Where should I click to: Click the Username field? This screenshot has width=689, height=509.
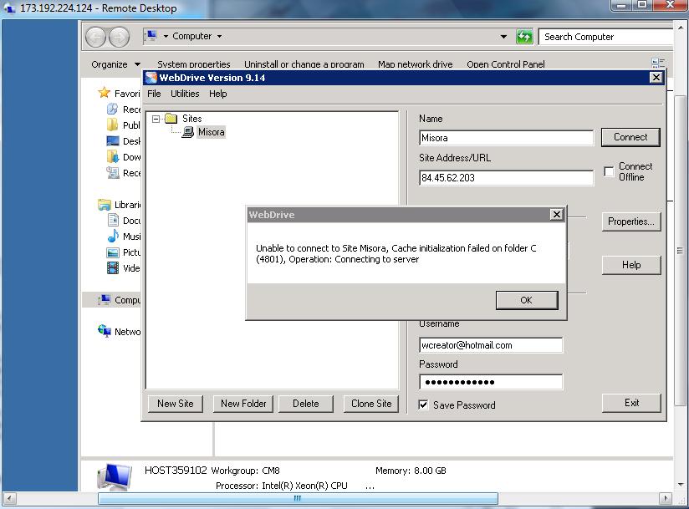pyautogui.click(x=491, y=345)
